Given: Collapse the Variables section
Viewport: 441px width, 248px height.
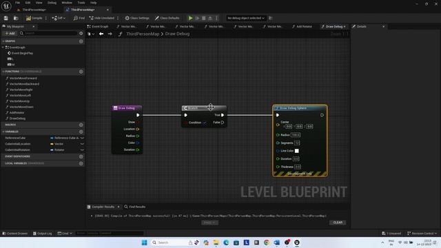Looking at the screenshot, I should [3, 132].
